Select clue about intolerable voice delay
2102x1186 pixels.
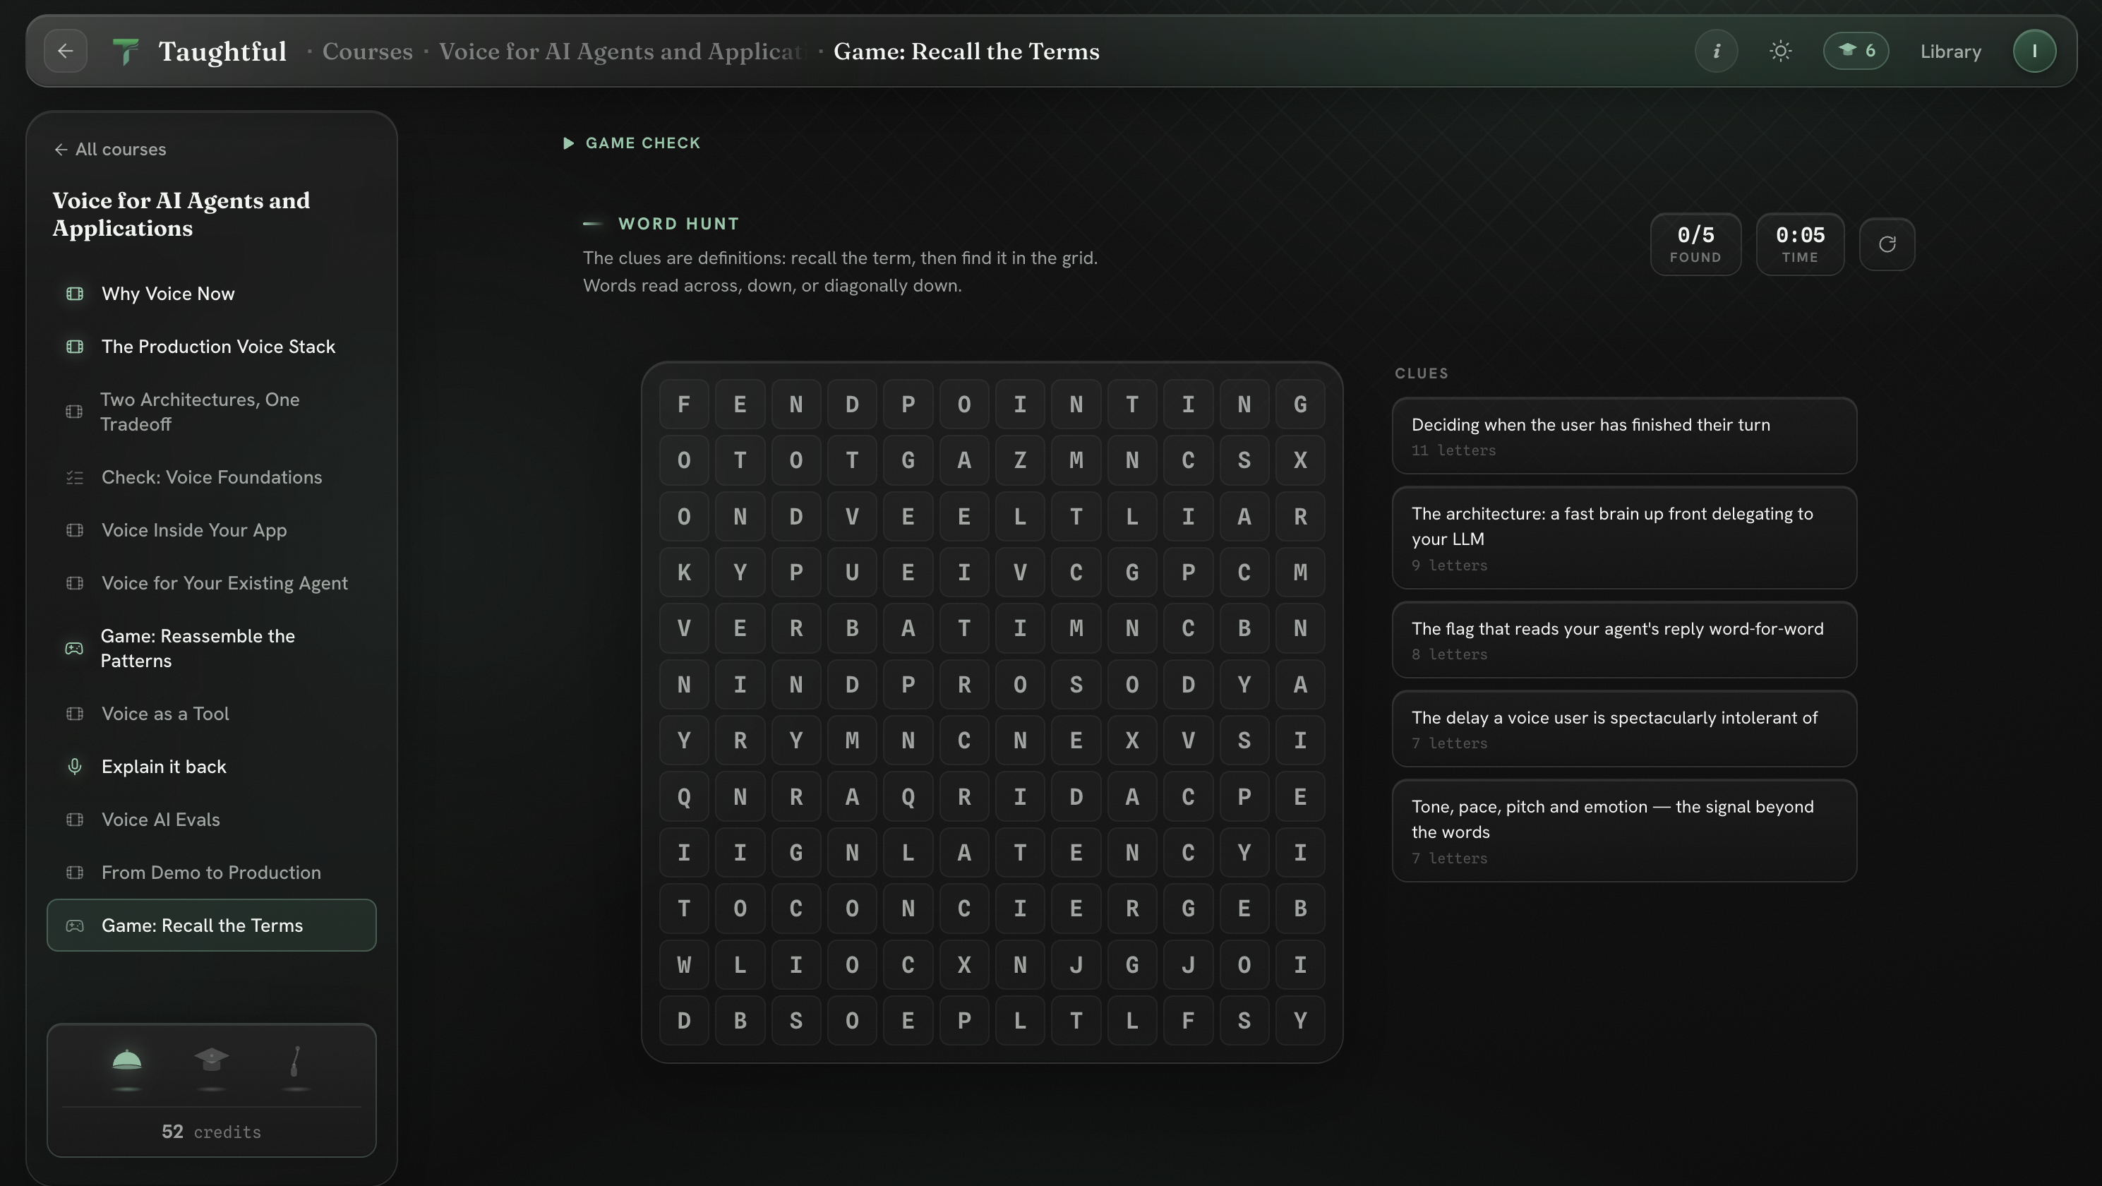(x=1624, y=729)
